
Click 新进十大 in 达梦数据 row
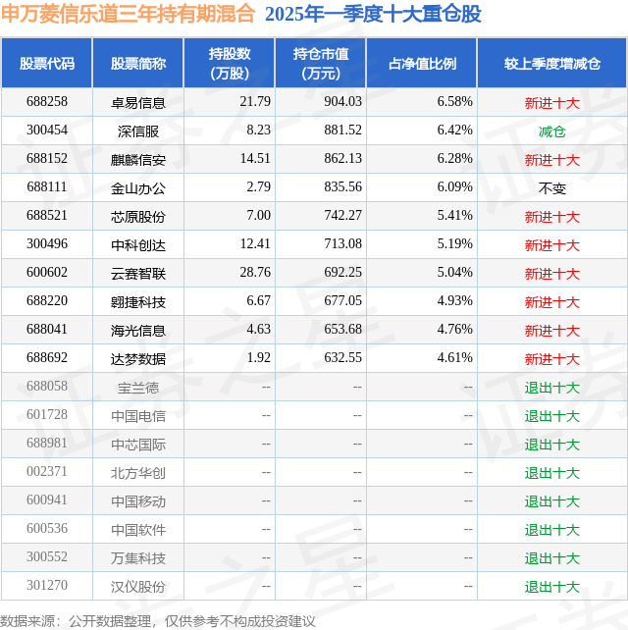point(552,359)
